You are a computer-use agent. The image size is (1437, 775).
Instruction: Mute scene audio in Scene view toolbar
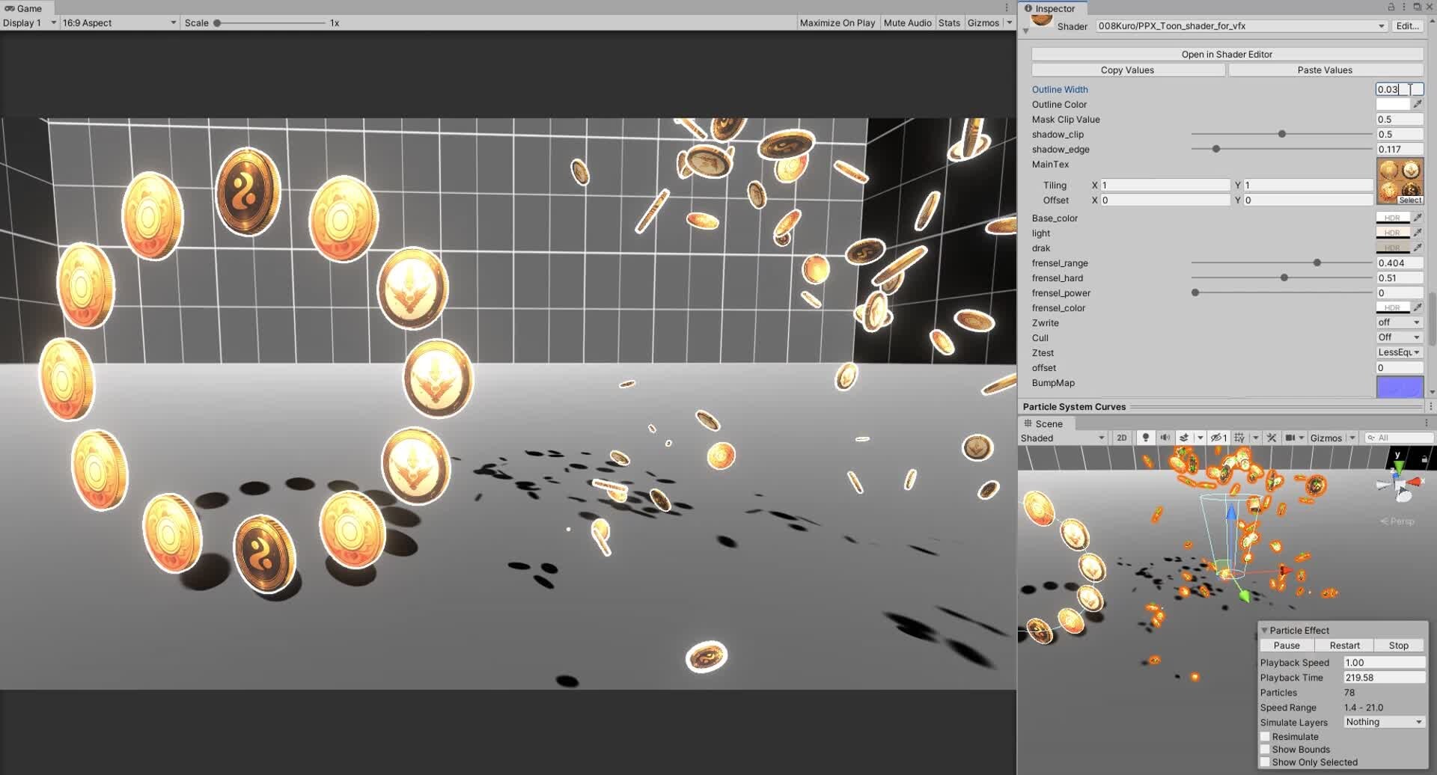pyautogui.click(x=1165, y=438)
